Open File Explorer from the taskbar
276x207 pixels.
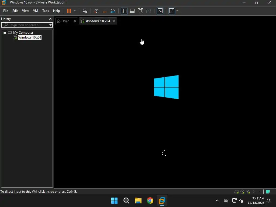pos(138,201)
